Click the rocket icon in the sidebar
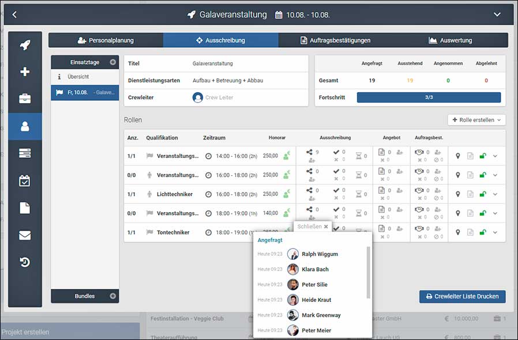The image size is (518, 340). [x=25, y=46]
